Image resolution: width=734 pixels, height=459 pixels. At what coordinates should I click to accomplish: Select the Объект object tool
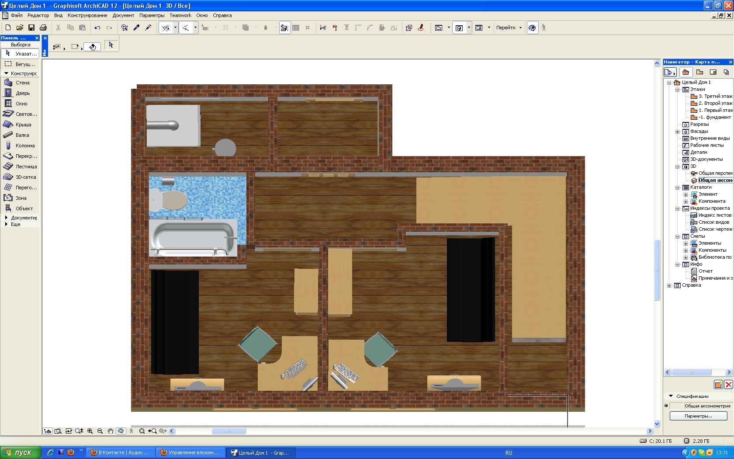tap(20, 209)
